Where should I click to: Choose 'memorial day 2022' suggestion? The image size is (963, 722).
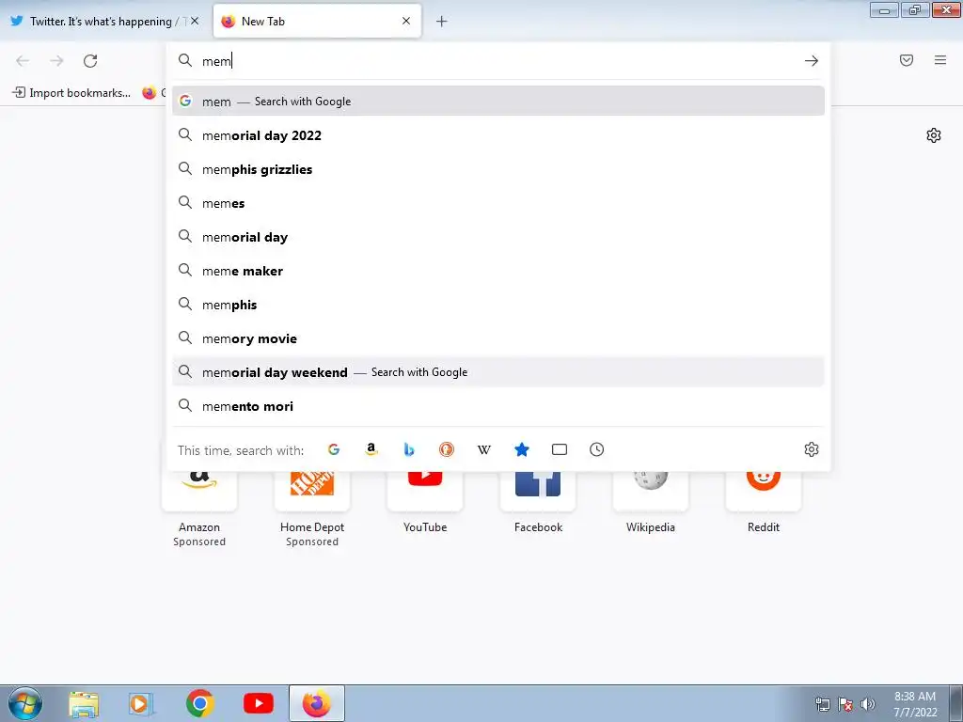[x=498, y=135]
